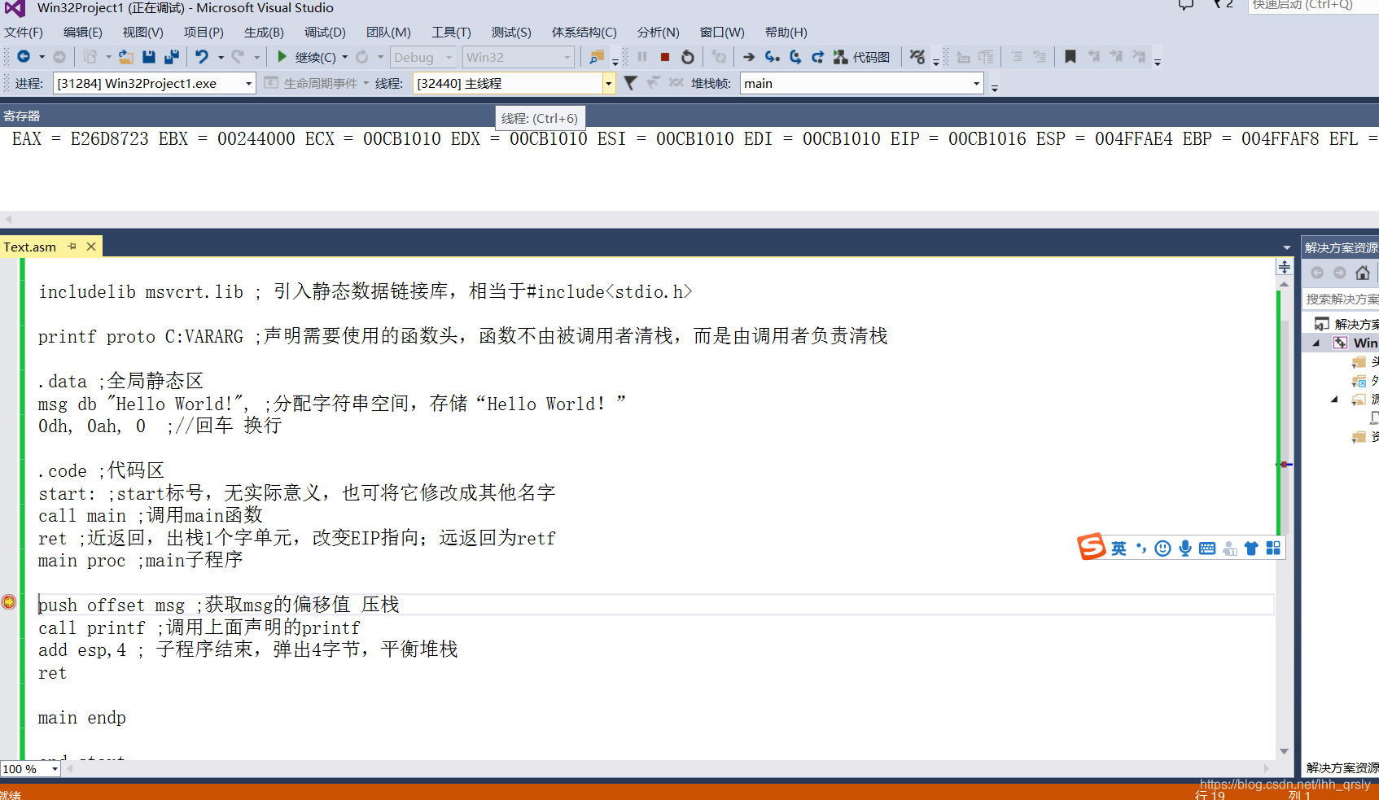
Task: Open the Continue button dropdown arrow
Action: click(345, 57)
